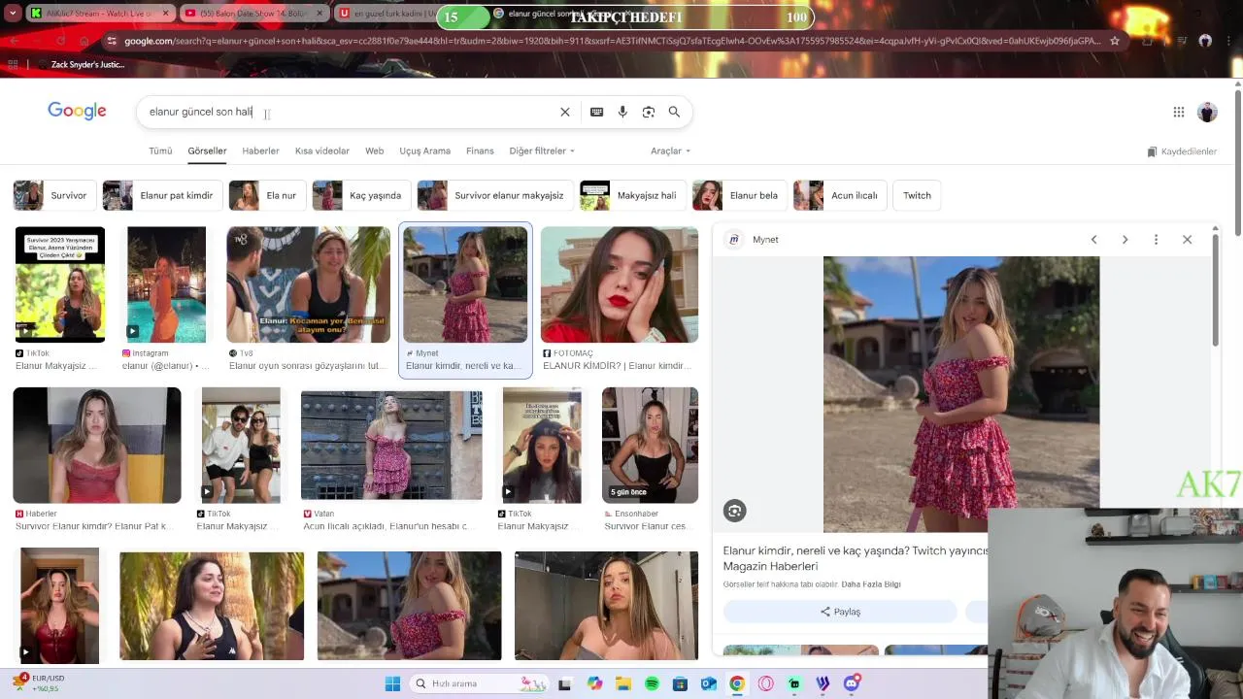Open the Kaydedilenler saved items
Image resolution: width=1243 pixels, height=699 pixels.
pos(1182,151)
